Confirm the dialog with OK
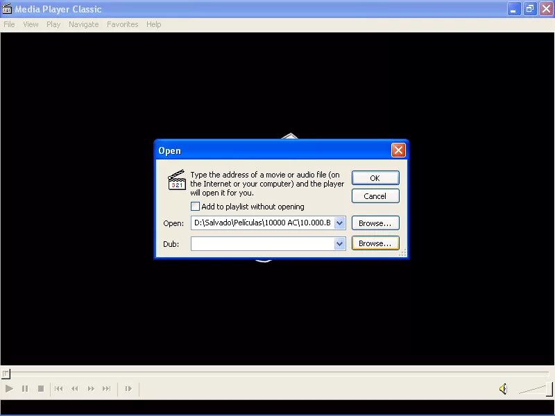 click(375, 178)
